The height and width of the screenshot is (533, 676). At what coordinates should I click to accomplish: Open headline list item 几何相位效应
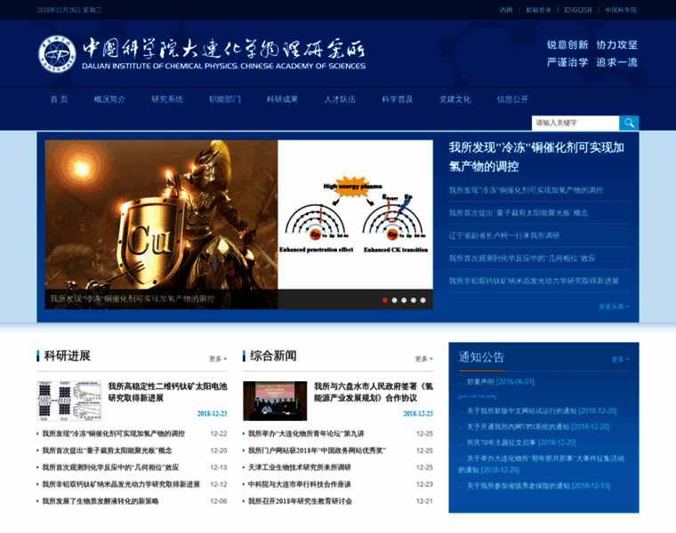[522, 259]
